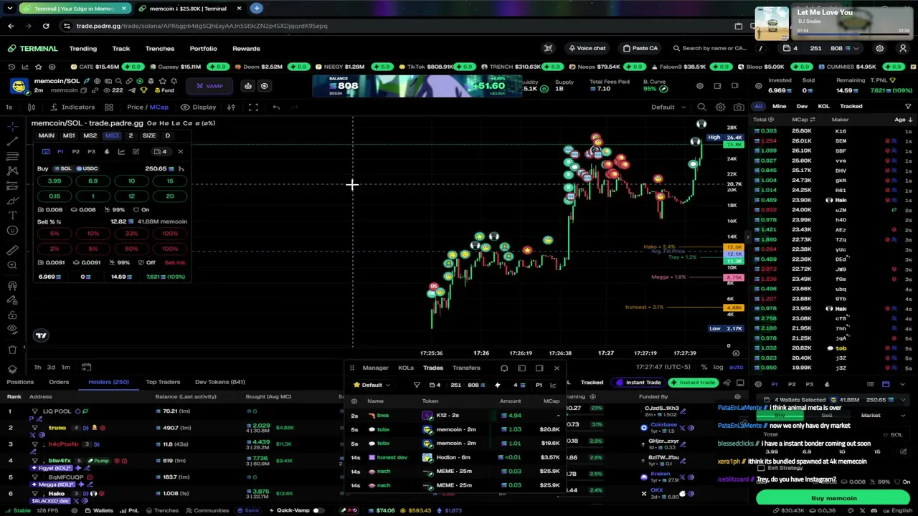Open notifications bell in trades popup
The height and width of the screenshot is (516, 918).
(x=504, y=368)
